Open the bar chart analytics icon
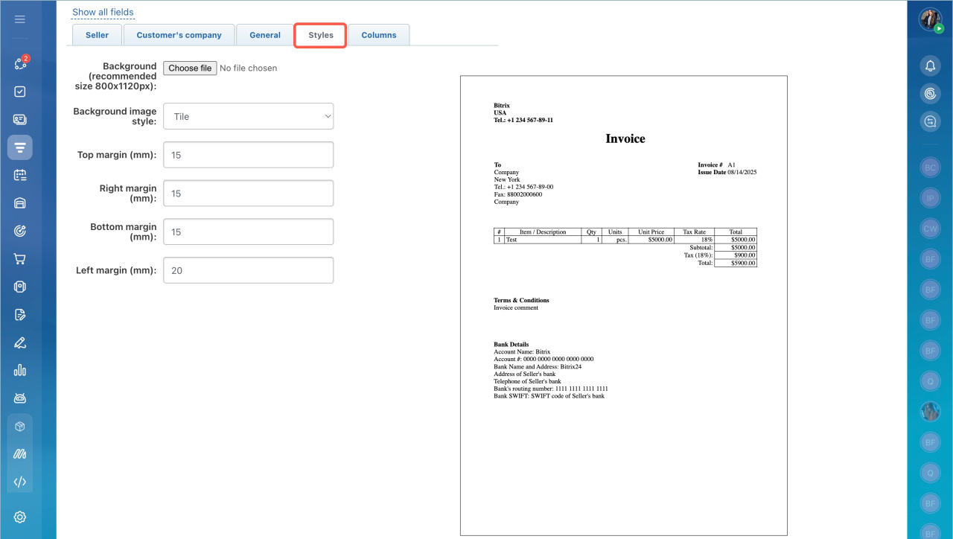 (20, 370)
